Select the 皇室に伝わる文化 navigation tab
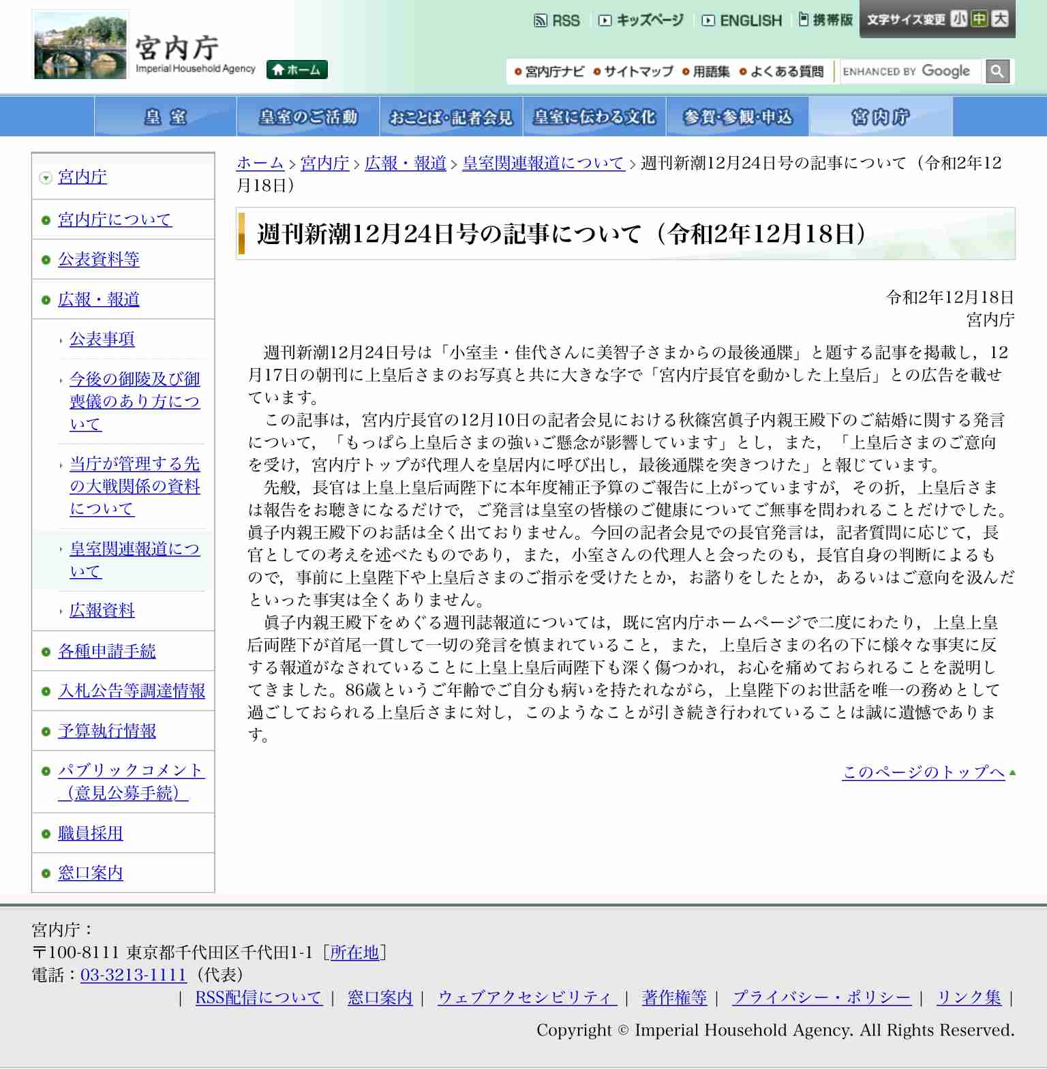The image size is (1047, 1069). click(594, 117)
